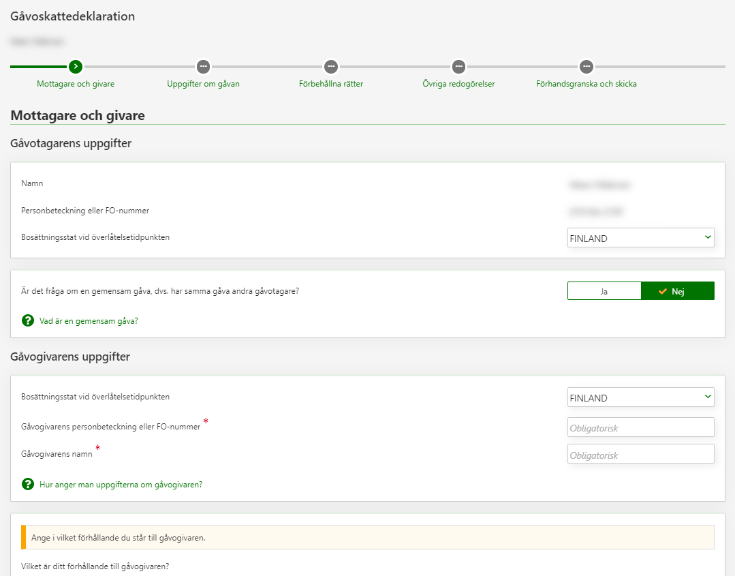Viewport: 735px width, 576px height.
Task: Click checkmark icon in the Nej button
Action: click(x=662, y=291)
